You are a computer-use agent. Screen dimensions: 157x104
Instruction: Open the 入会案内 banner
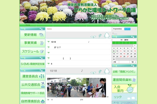click(124, 89)
